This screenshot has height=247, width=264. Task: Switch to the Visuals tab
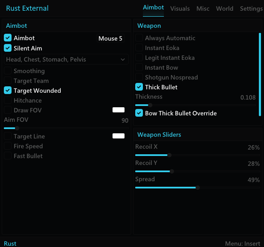(x=180, y=9)
